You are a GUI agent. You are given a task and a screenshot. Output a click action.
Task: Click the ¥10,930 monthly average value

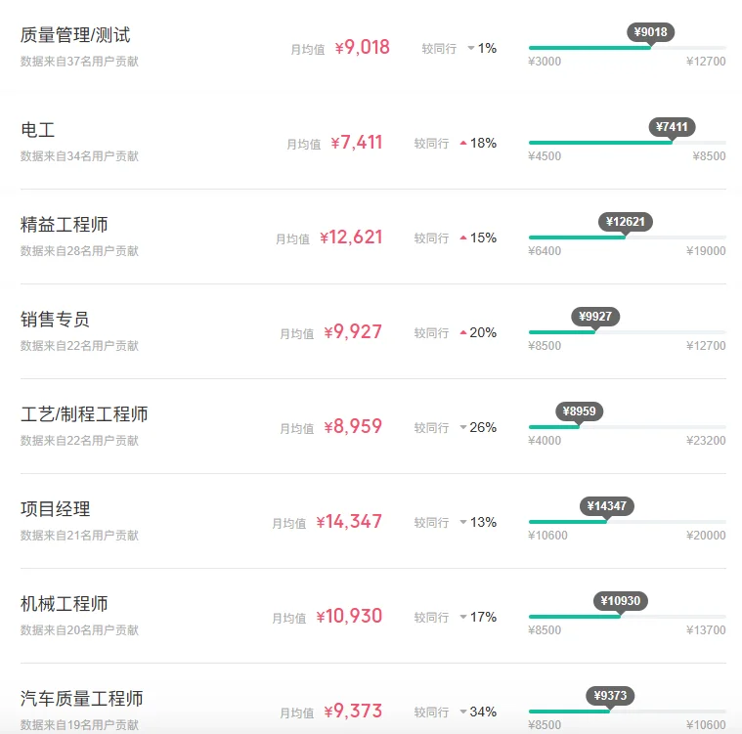click(x=349, y=617)
